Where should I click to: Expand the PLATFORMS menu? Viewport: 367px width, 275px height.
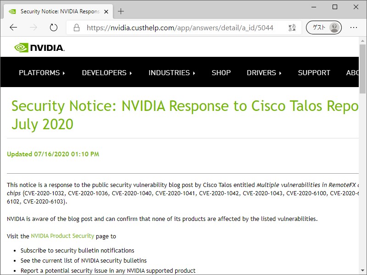(x=42, y=72)
